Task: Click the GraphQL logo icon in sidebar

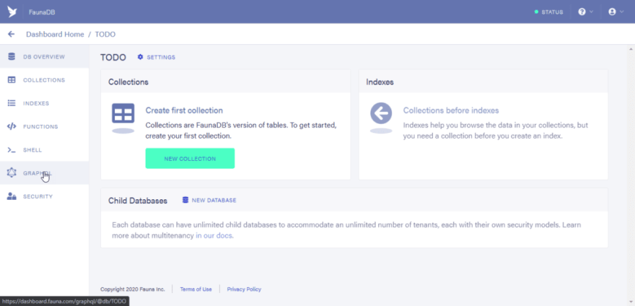Action: 12,172
